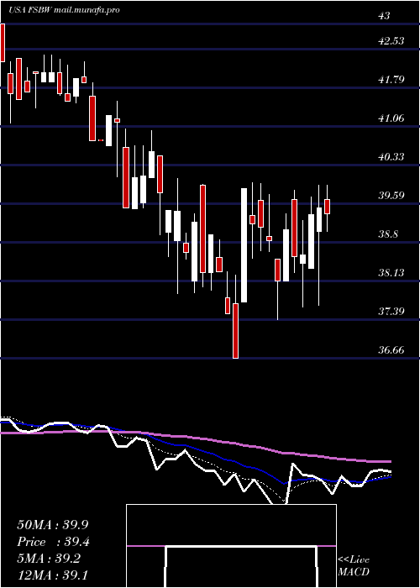420x588 pixels.
Task: Click the 37.39 price axis label
Action: 391,312
